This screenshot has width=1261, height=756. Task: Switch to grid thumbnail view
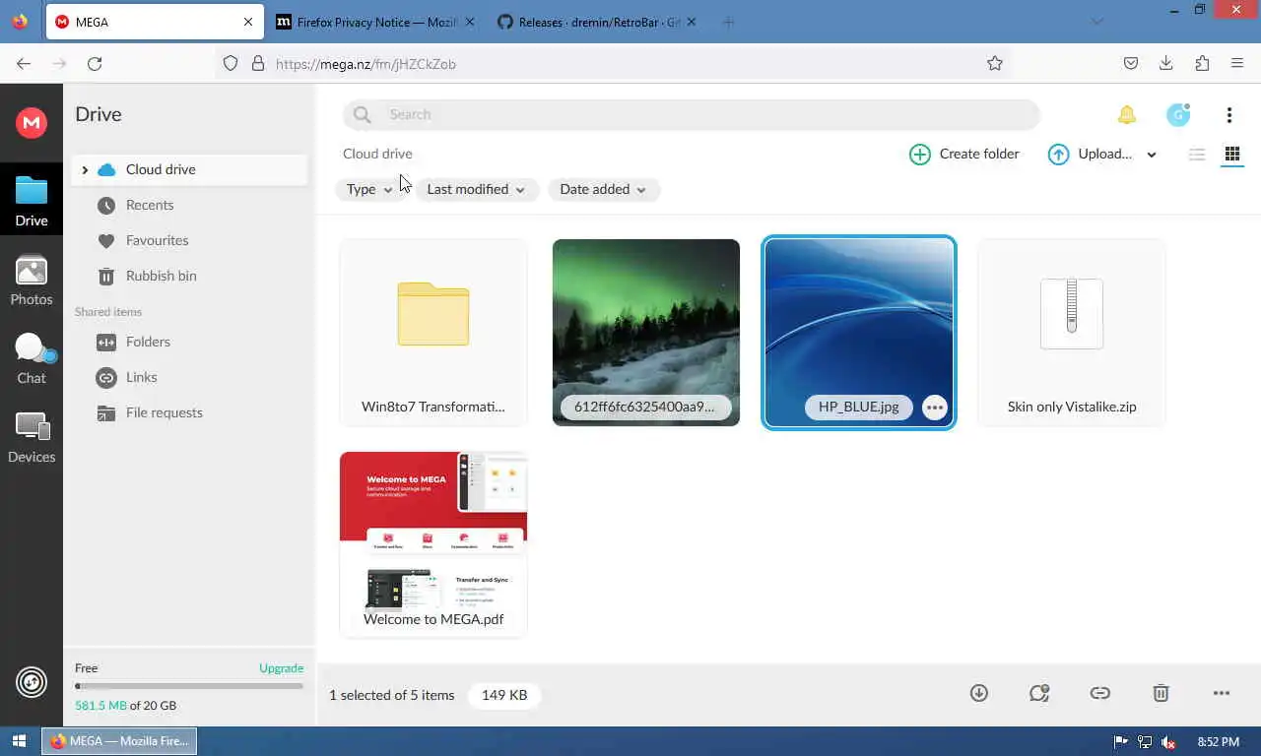(1232, 155)
